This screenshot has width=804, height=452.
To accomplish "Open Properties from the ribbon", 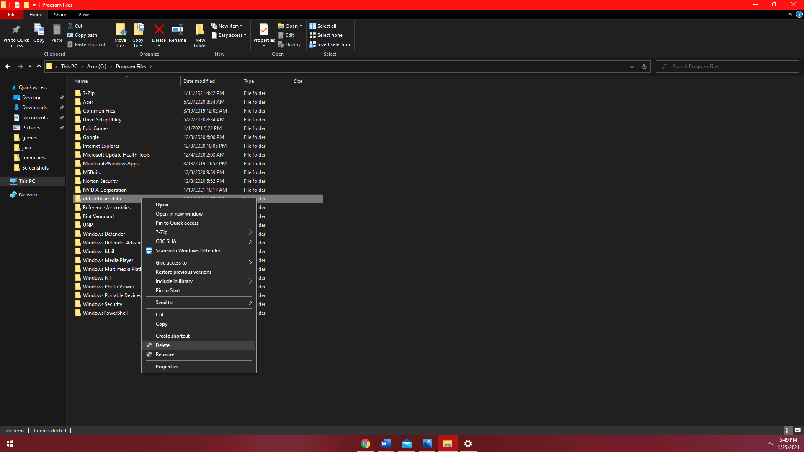I will (264, 36).
